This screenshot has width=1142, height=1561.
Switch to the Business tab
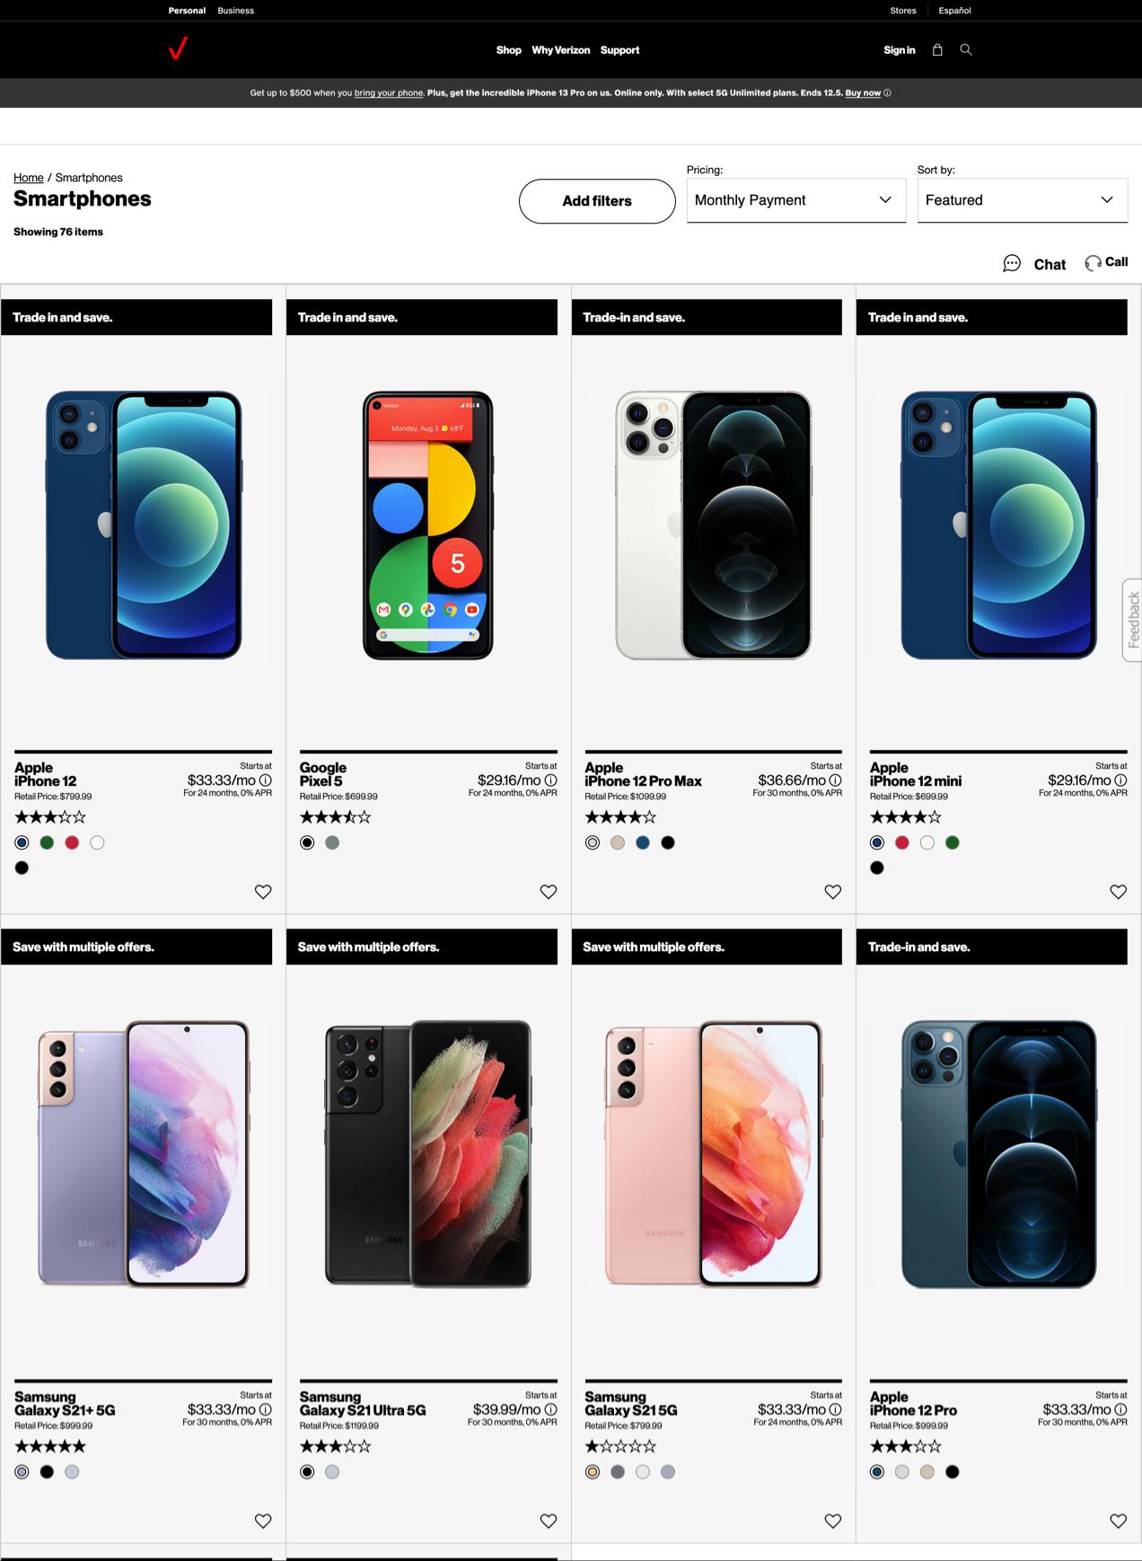(x=235, y=11)
